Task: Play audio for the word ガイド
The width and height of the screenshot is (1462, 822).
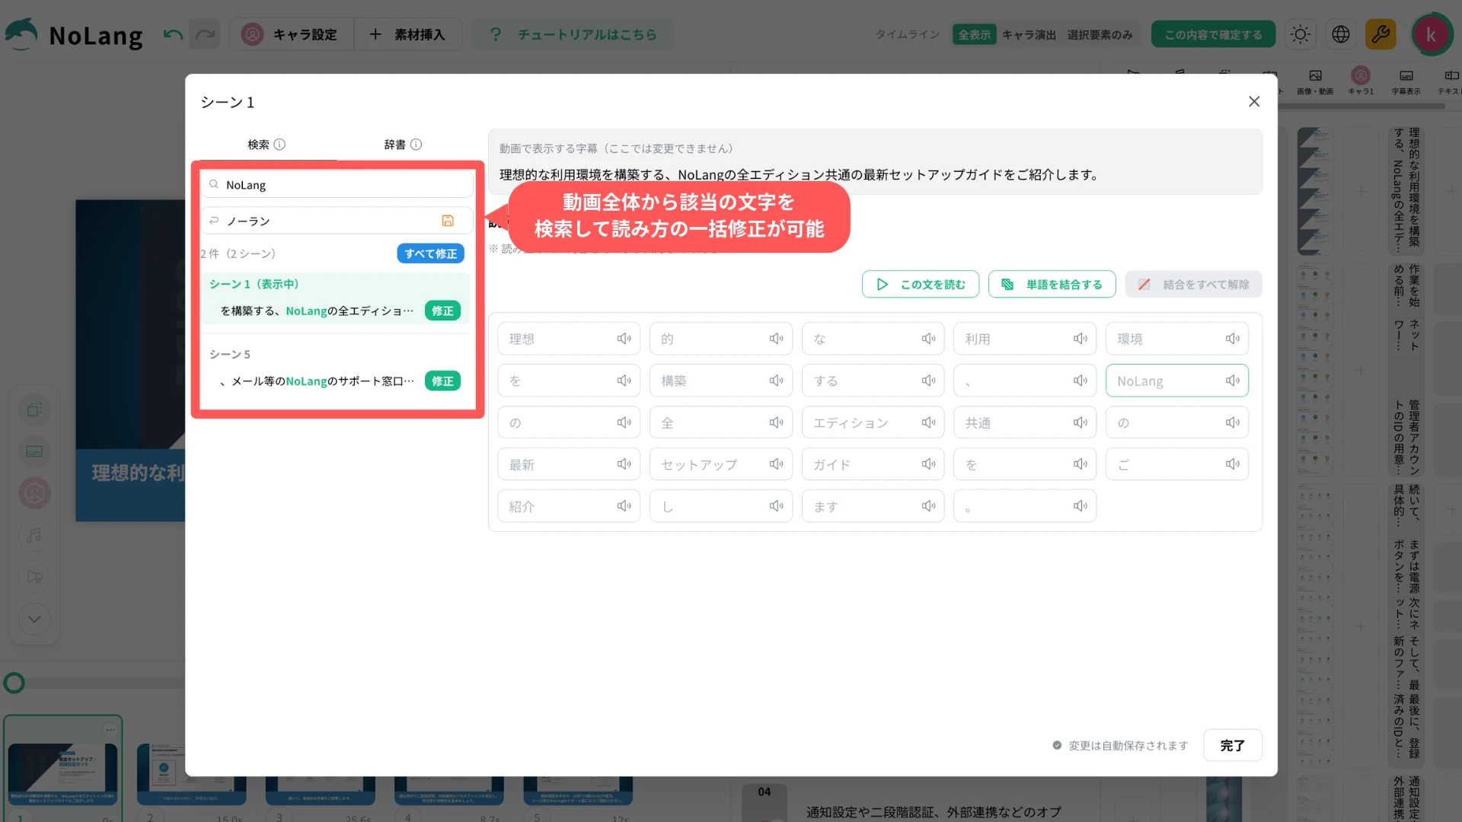Action: (928, 464)
